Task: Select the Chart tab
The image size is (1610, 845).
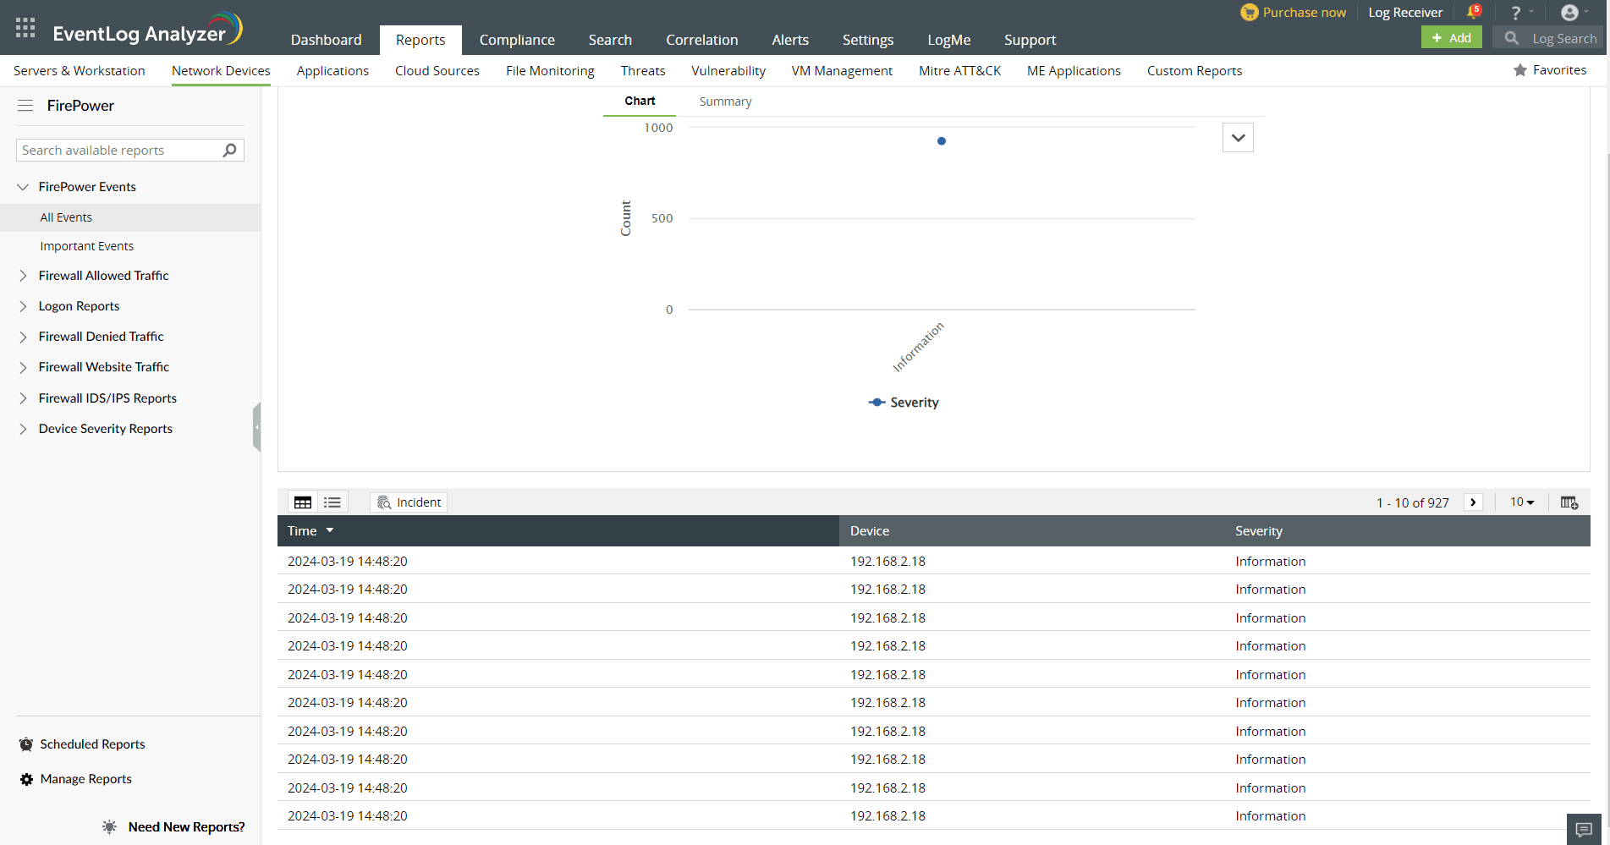Action: pyautogui.click(x=640, y=101)
